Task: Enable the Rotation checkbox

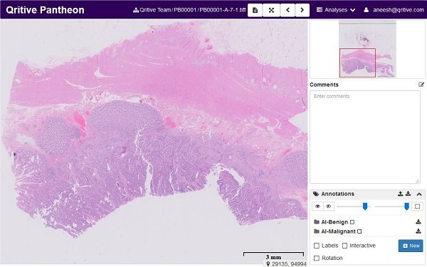Action: tap(317, 258)
